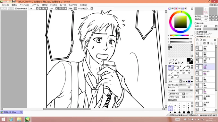The image size is (218, 122).
Task: Zoom out with toolbar minus button
Action: (x=40, y=8)
